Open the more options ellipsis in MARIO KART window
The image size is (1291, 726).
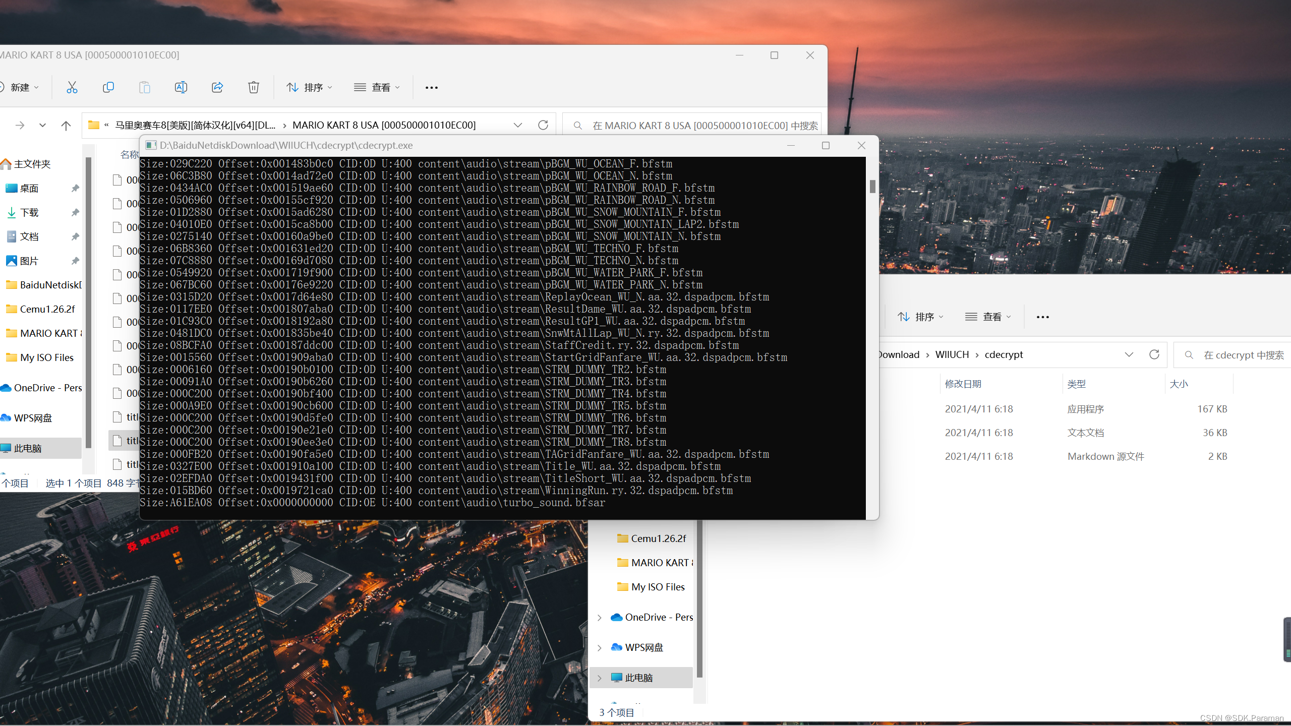pyautogui.click(x=432, y=88)
